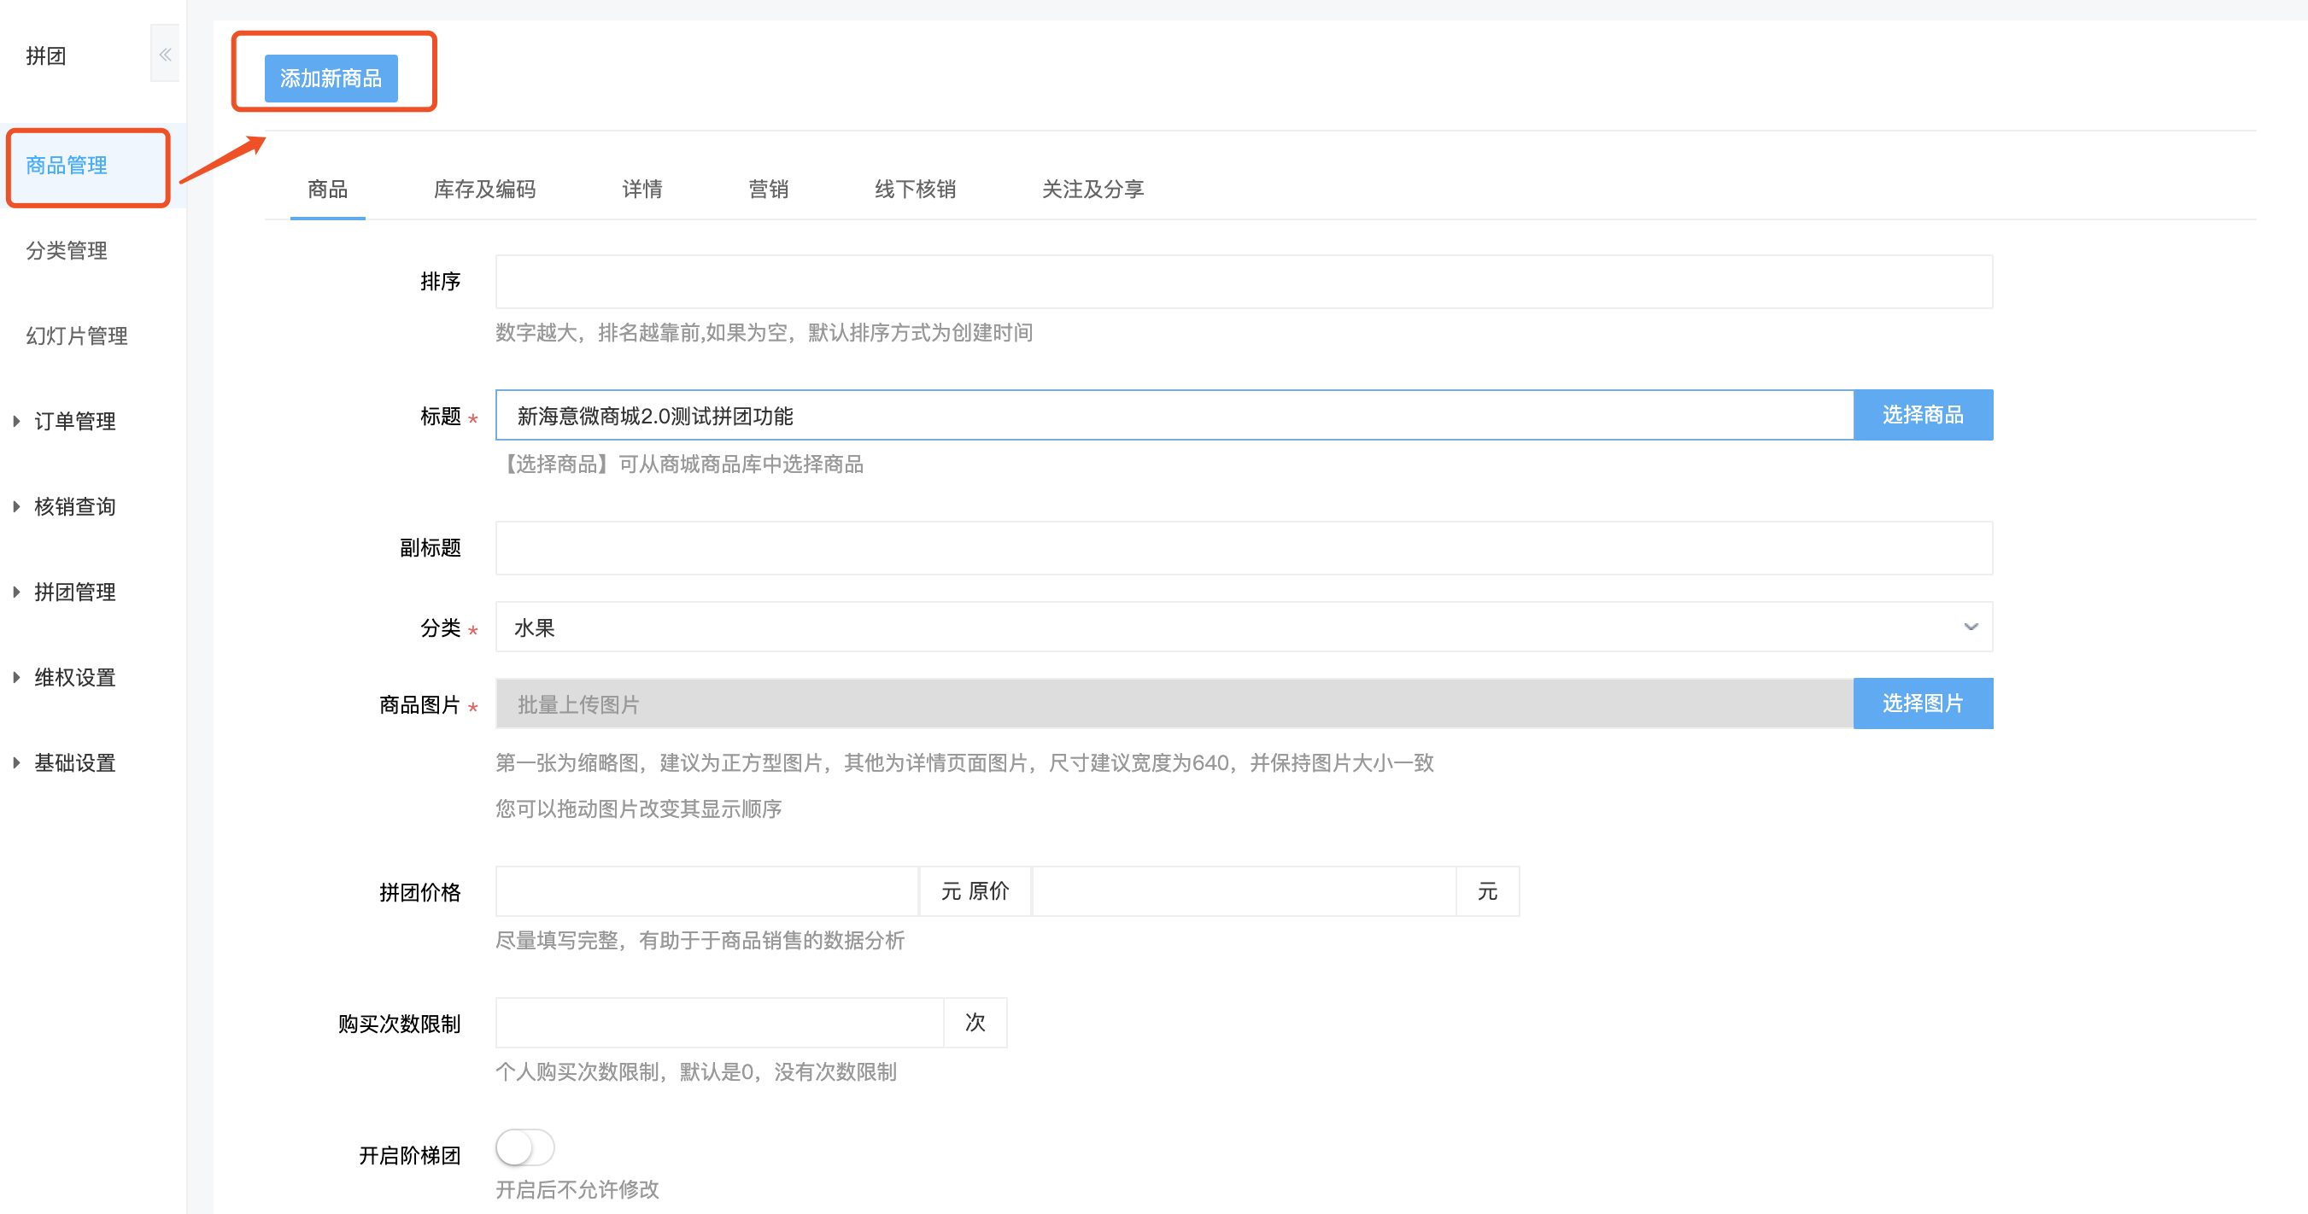Click hint text starting 数字越大
2308x1214 pixels.
[x=764, y=332]
